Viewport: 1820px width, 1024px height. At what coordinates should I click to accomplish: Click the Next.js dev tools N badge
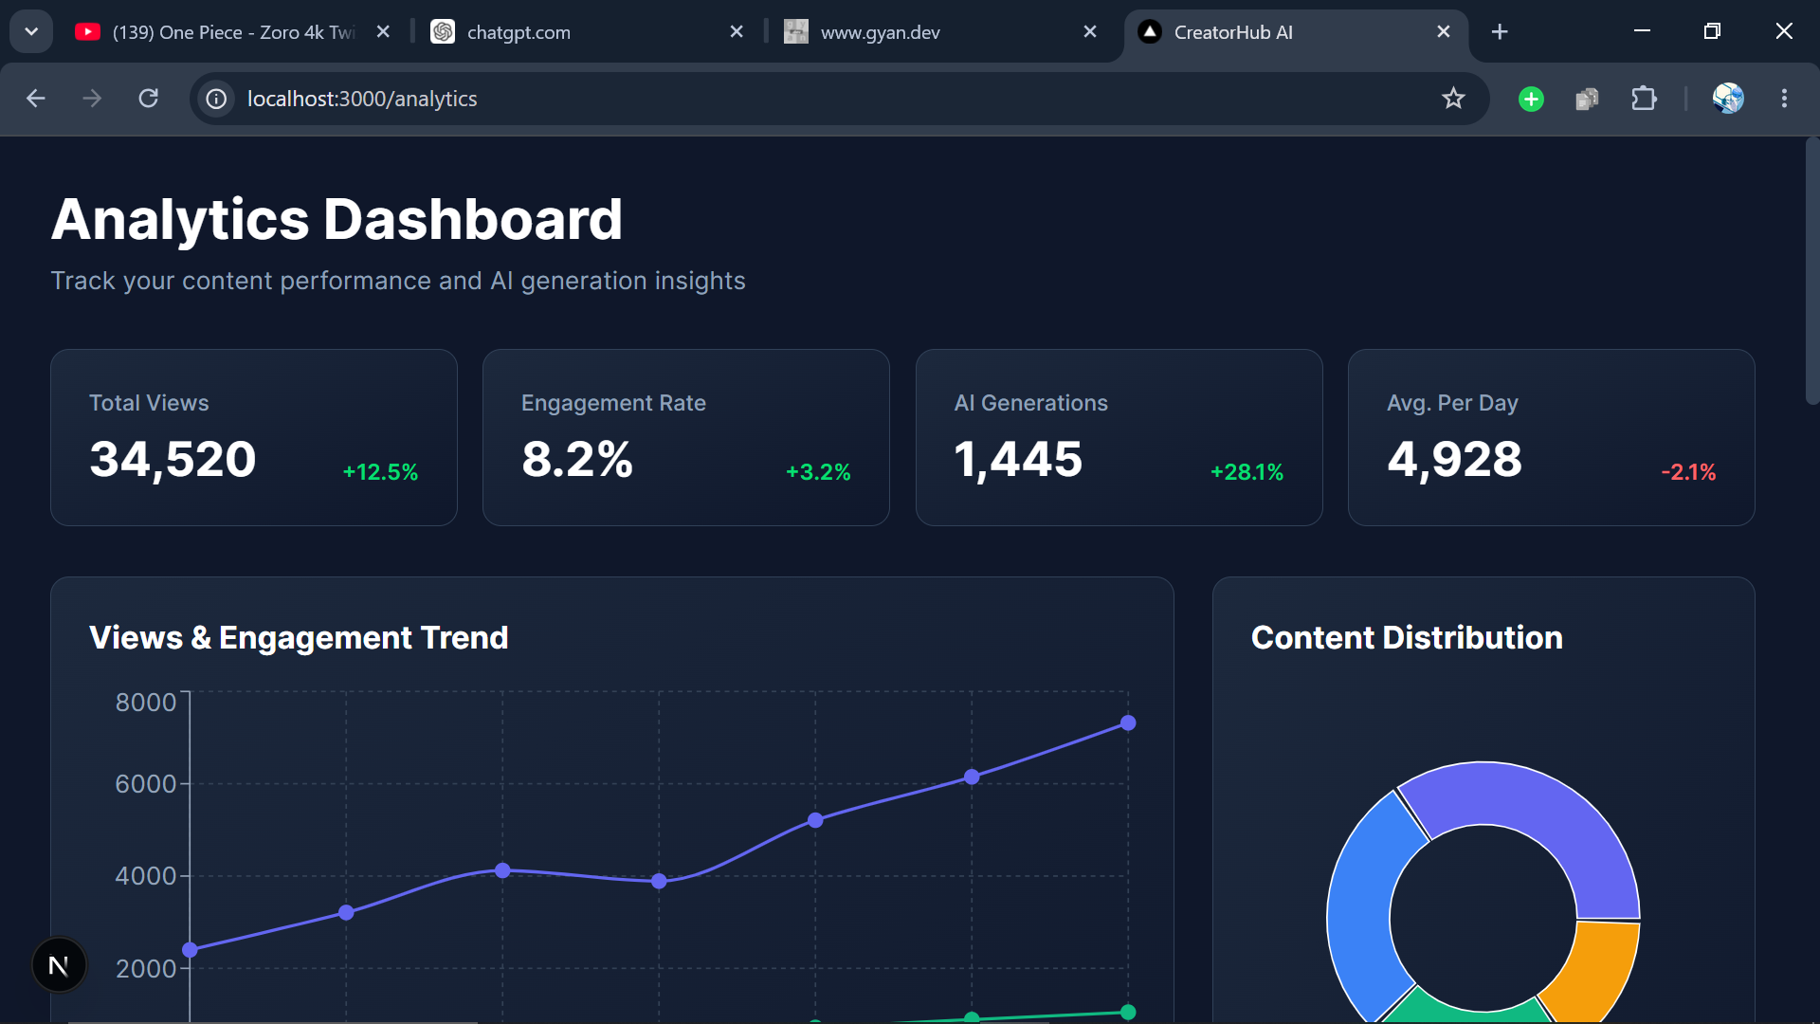tap(59, 965)
